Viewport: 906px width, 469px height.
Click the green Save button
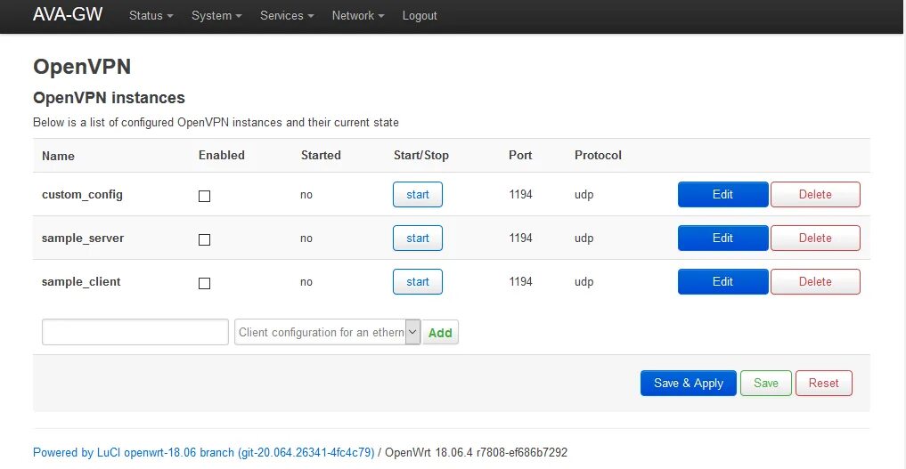[x=765, y=383]
